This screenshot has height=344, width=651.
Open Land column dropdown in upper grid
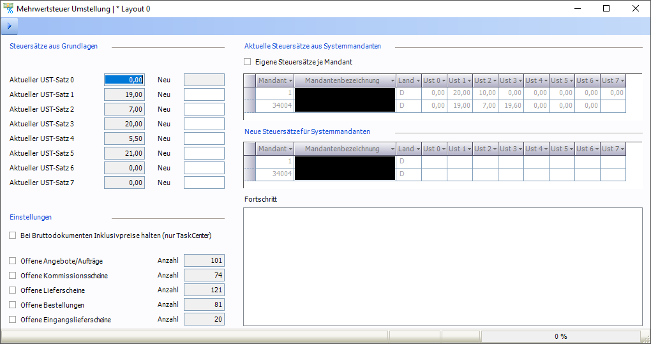click(417, 81)
